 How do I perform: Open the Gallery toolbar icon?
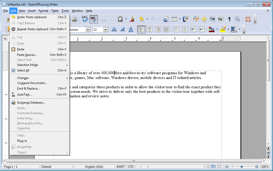tap(213, 19)
